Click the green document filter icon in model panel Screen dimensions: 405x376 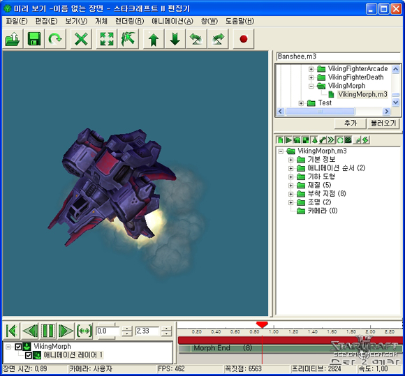(x=280, y=140)
